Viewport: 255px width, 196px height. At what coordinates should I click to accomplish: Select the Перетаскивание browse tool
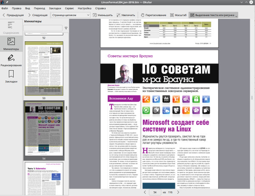point(153,15)
